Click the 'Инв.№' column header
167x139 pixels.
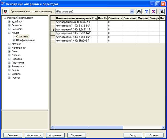pyautogui.click(x=103, y=18)
